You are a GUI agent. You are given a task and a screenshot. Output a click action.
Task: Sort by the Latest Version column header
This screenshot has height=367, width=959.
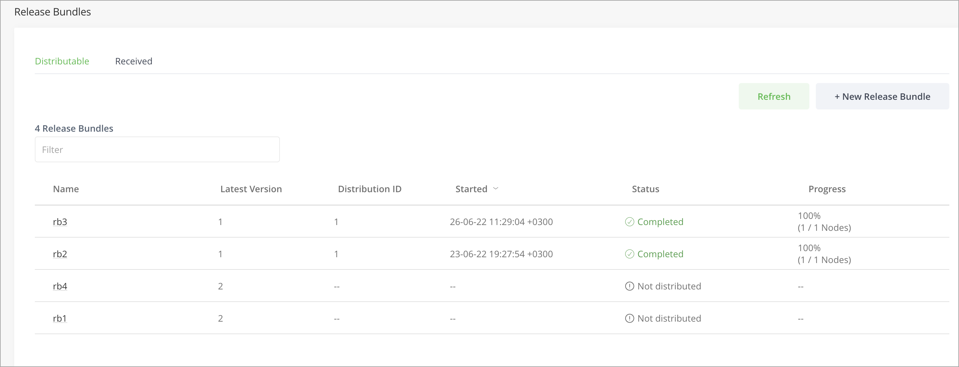[x=251, y=189]
